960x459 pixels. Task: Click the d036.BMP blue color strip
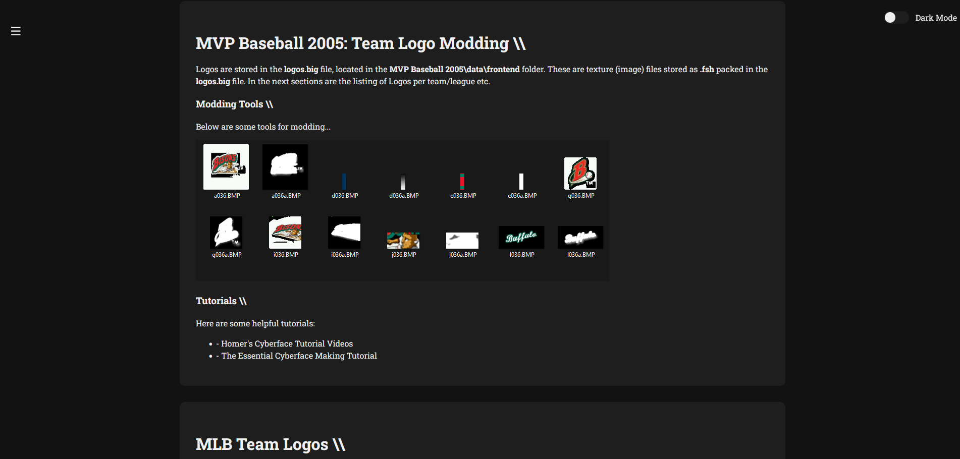point(344,181)
